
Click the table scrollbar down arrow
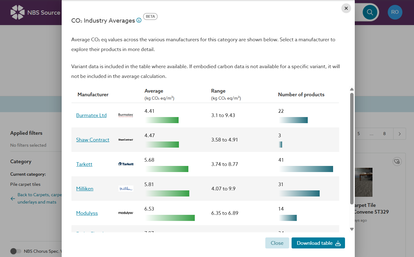click(352, 229)
